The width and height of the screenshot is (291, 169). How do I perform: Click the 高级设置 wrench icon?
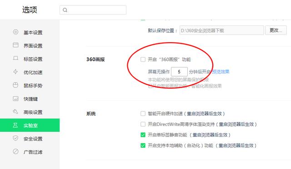click(15, 111)
